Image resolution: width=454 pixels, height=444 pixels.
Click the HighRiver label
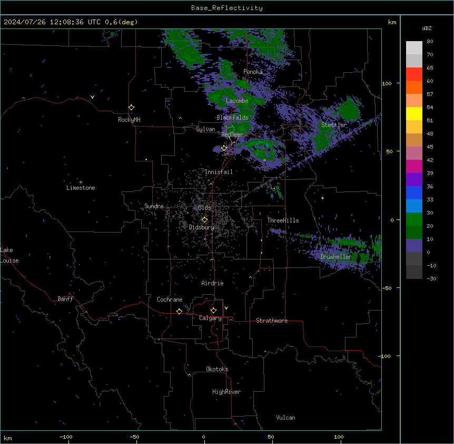(226, 392)
